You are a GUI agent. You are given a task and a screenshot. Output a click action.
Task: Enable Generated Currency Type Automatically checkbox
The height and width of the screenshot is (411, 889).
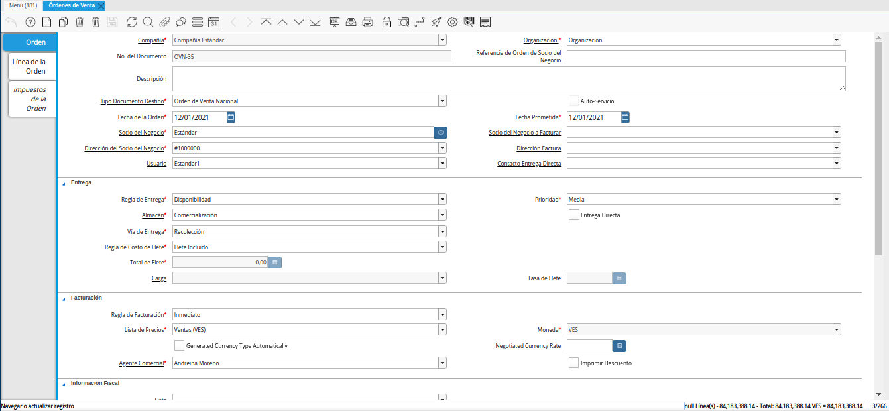tap(179, 345)
